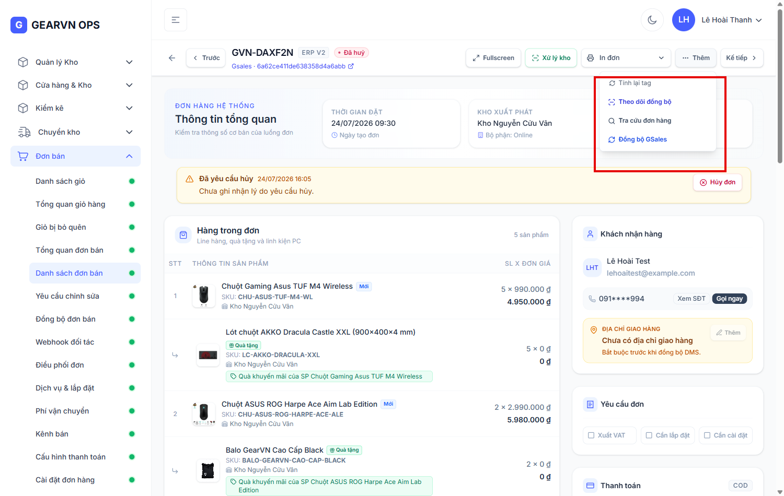The image size is (784, 496).
Task: Open the external link icon beside the Gsales ID
Action: (x=351, y=66)
